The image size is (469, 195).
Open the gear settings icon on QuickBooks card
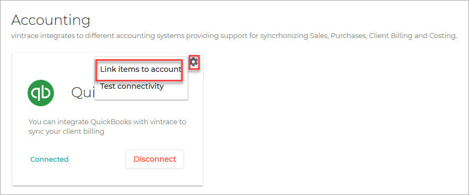[194, 62]
